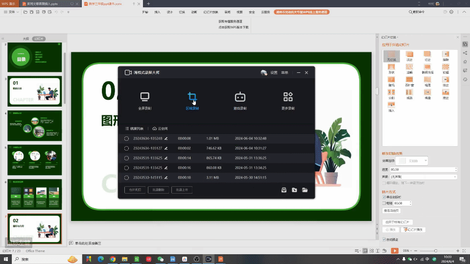Click the '合并视频' merge videos button
Screen dimensions: 470x264
(135, 190)
